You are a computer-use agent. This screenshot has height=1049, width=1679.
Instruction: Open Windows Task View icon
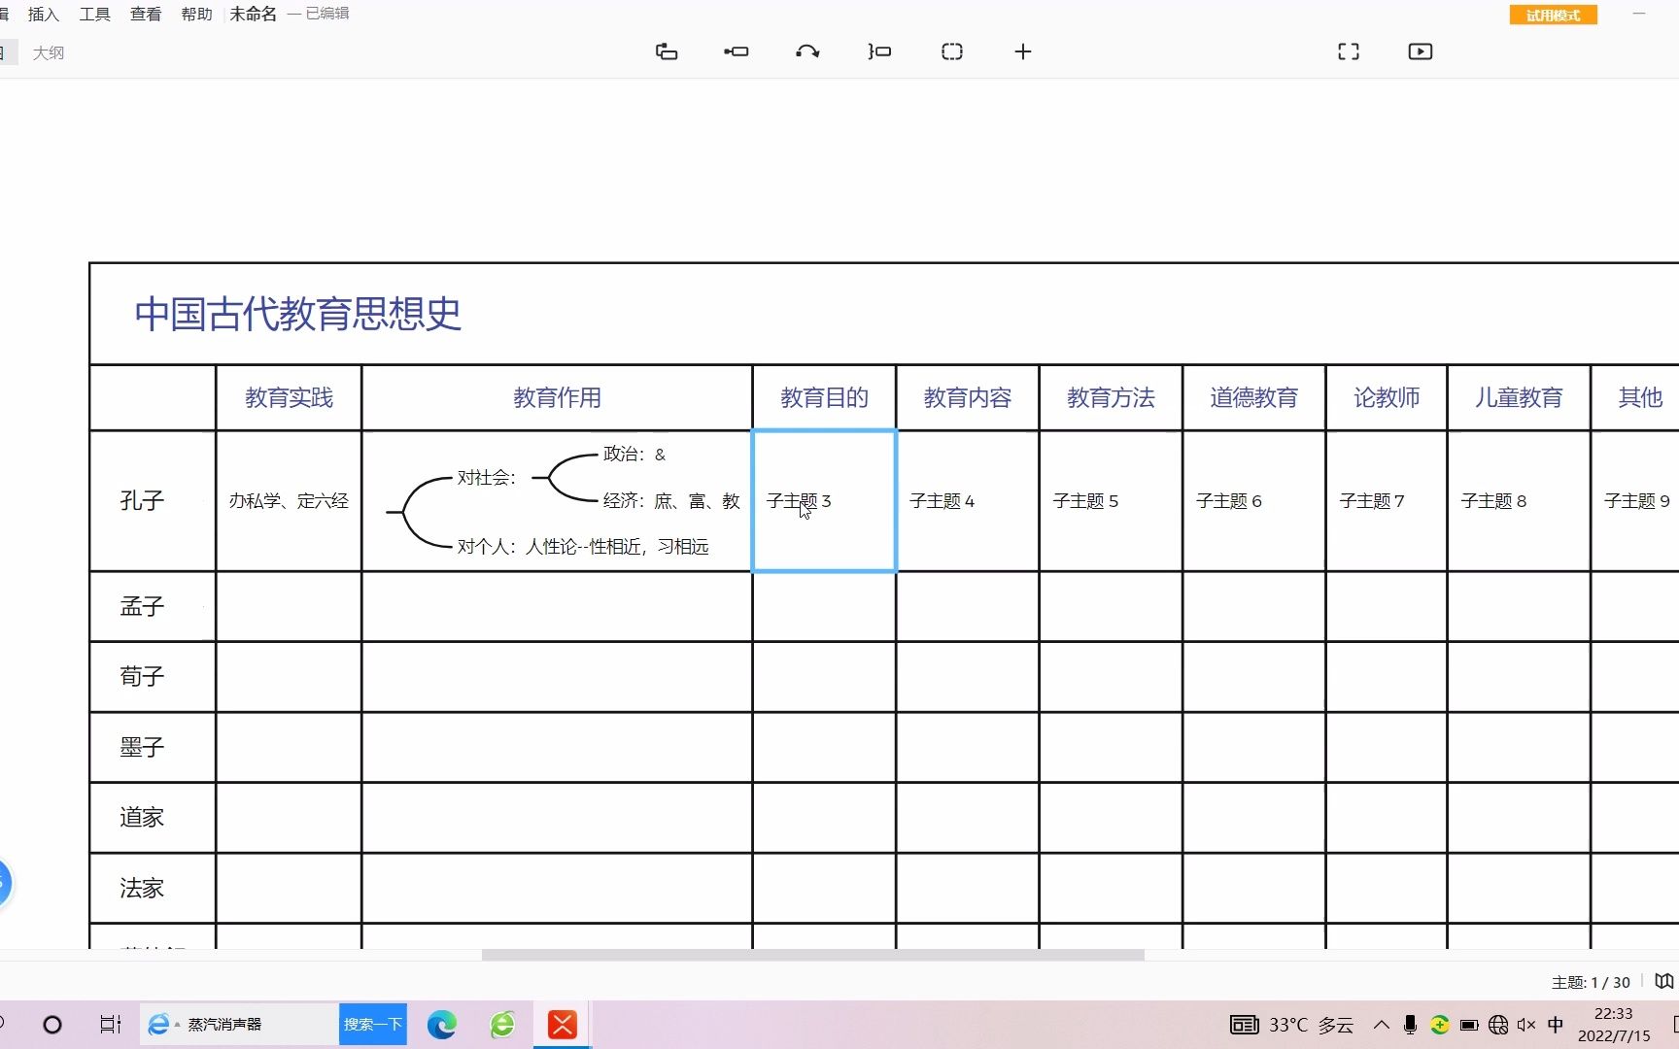(111, 1025)
